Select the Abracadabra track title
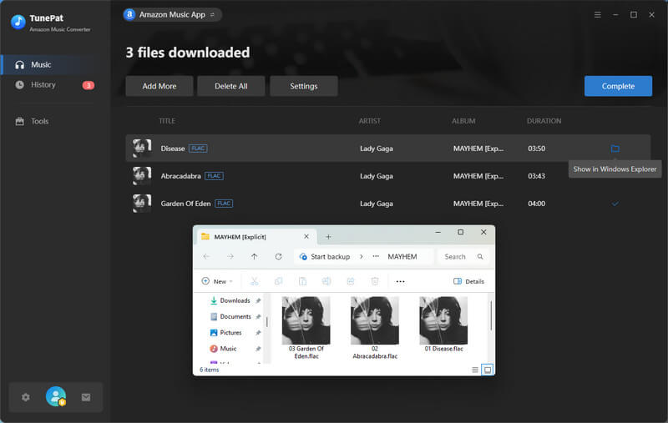Viewport: 668px width, 423px height. 180,176
